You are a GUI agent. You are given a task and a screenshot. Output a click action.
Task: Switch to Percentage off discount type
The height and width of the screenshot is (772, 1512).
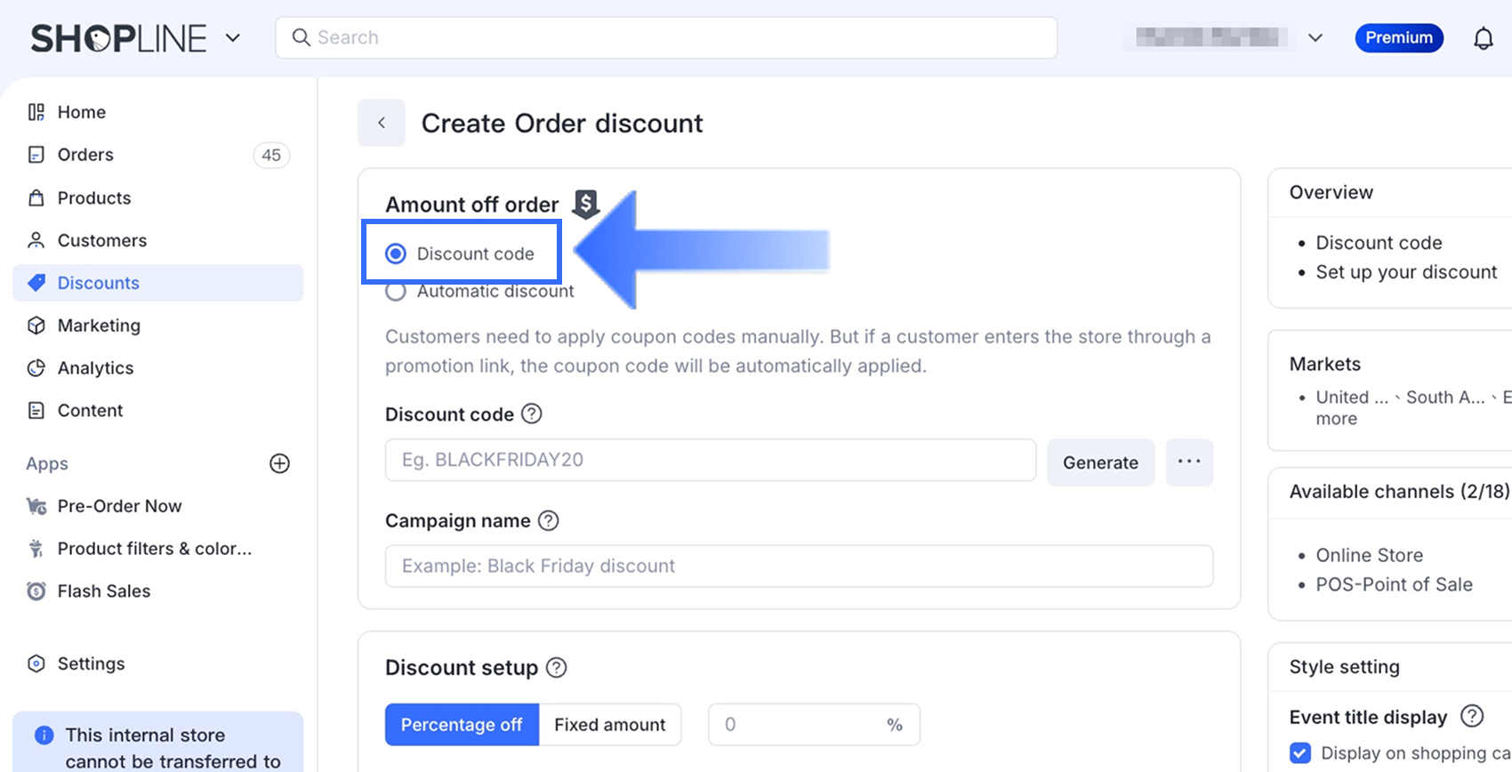(462, 725)
